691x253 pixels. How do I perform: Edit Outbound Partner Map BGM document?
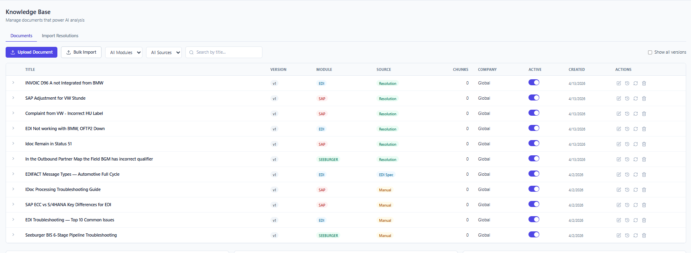pyautogui.click(x=619, y=159)
